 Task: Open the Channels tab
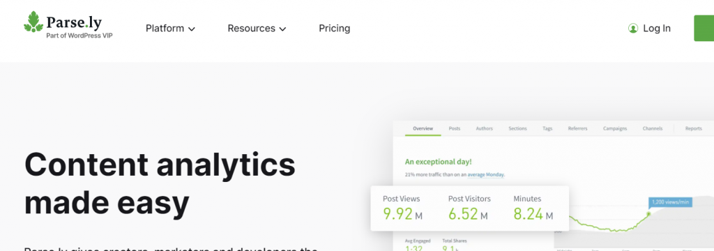[x=653, y=128]
